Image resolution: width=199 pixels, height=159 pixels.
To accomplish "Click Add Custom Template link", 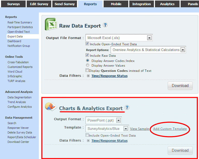I will pyautogui.click(x=170, y=129).
